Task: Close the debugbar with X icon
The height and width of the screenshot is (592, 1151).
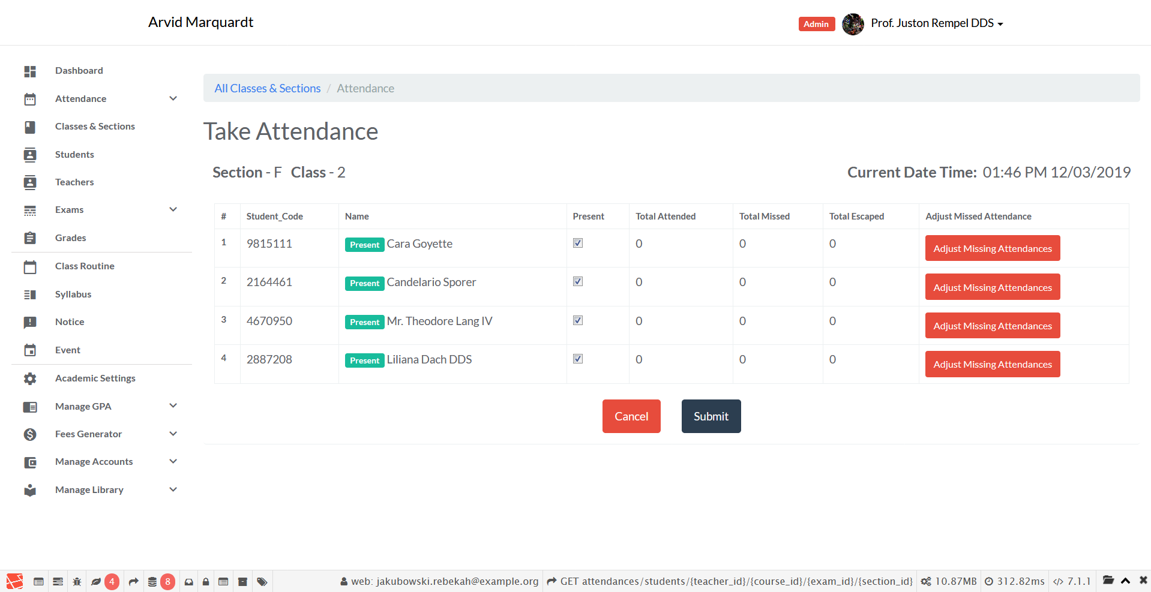Action: tap(1143, 580)
